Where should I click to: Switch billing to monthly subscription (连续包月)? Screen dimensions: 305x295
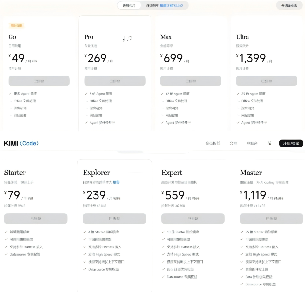point(129,5)
